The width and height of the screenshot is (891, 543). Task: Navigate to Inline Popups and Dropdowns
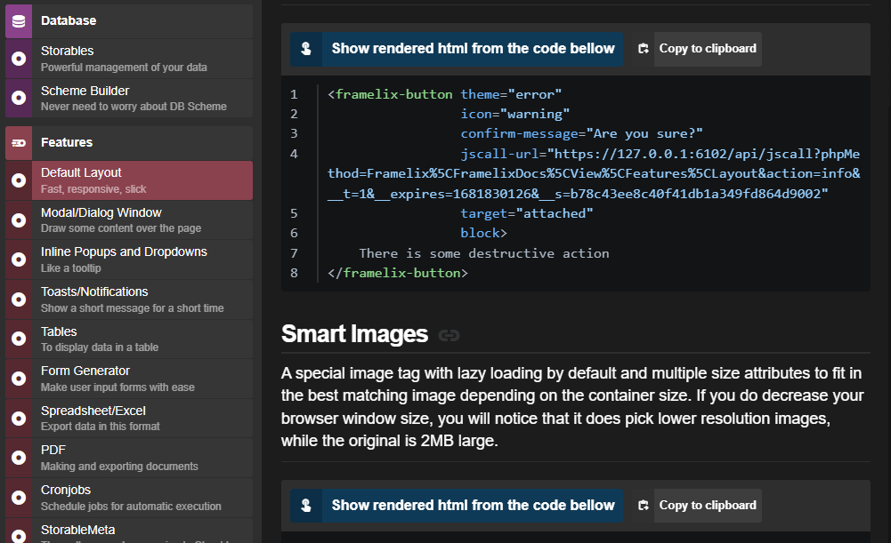pos(129,260)
